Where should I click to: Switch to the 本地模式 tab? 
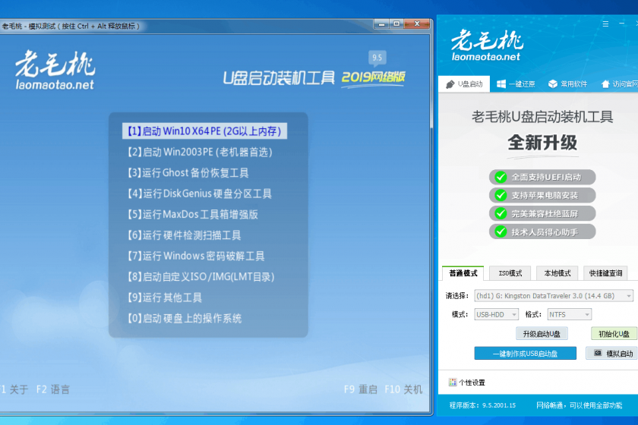tap(557, 273)
